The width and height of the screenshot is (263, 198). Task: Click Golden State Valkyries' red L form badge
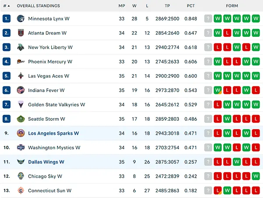pyautogui.click(x=218, y=104)
